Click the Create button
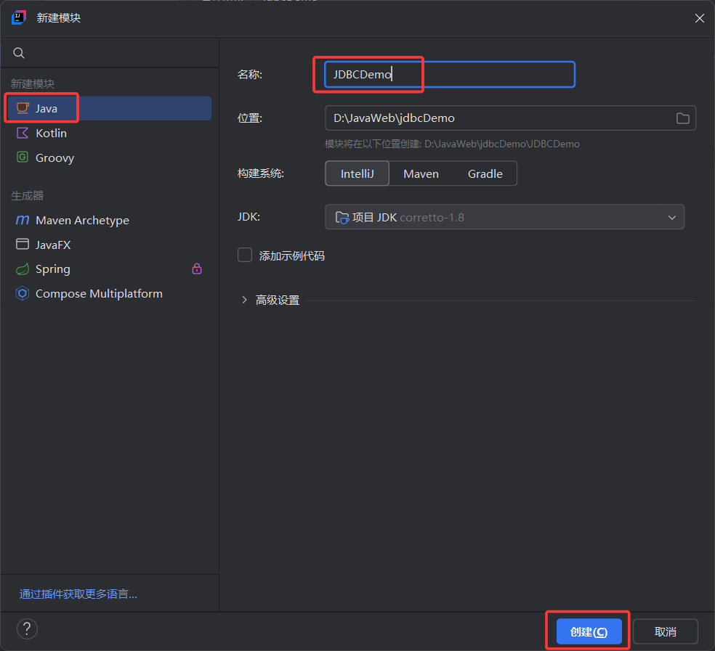This screenshot has height=651, width=715. (x=589, y=631)
